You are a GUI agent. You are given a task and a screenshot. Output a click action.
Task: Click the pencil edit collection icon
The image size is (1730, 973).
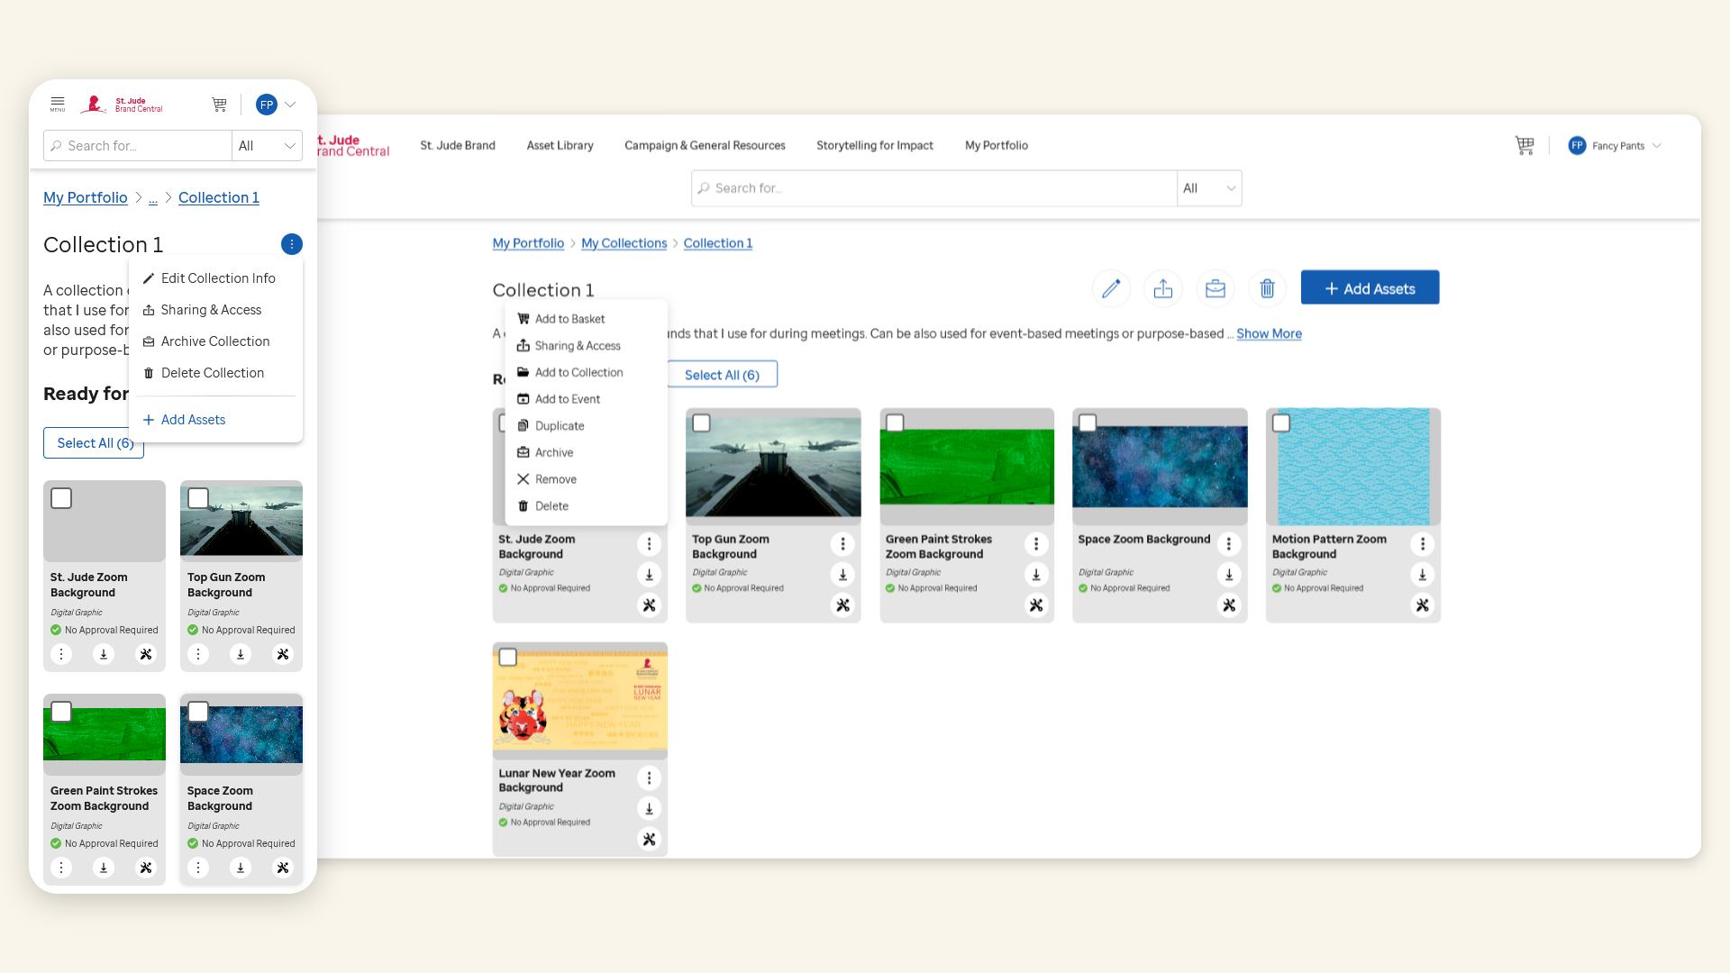point(1111,288)
